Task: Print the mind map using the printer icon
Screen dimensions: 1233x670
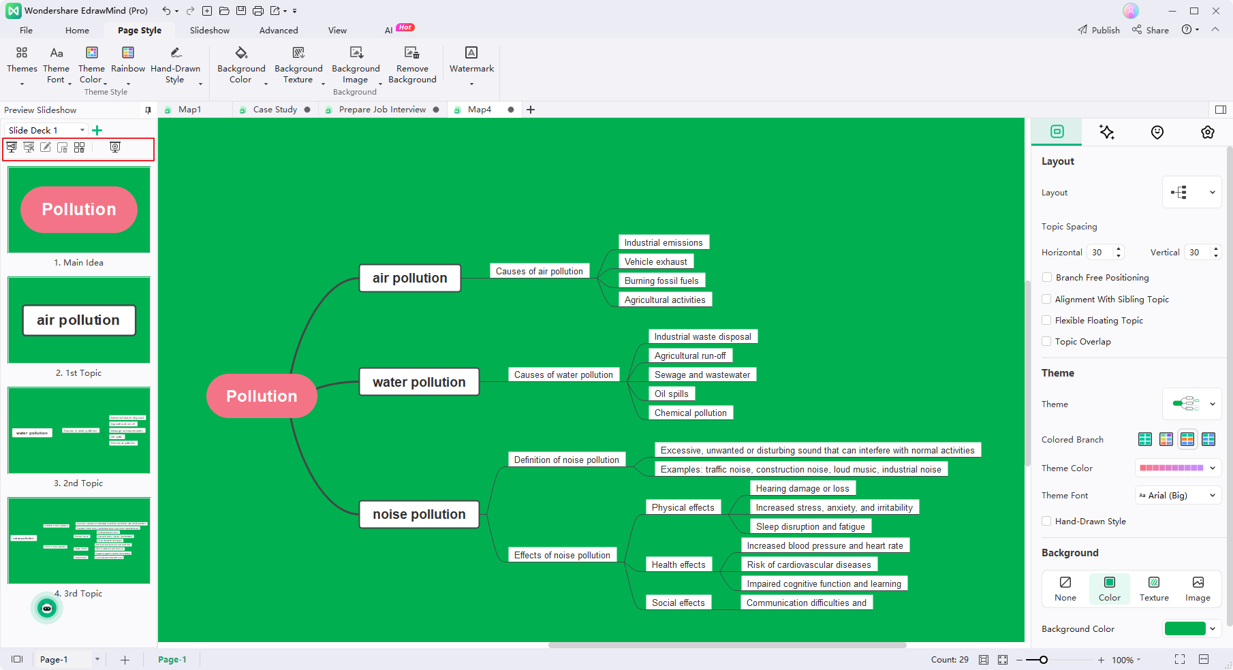Action: (258, 11)
